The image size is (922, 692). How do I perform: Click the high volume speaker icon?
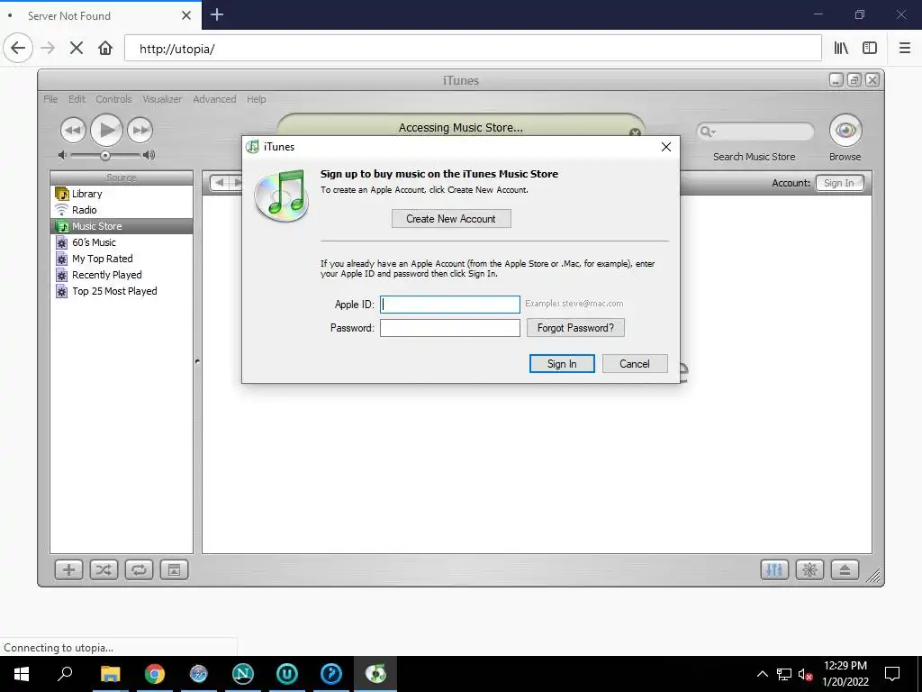(149, 155)
